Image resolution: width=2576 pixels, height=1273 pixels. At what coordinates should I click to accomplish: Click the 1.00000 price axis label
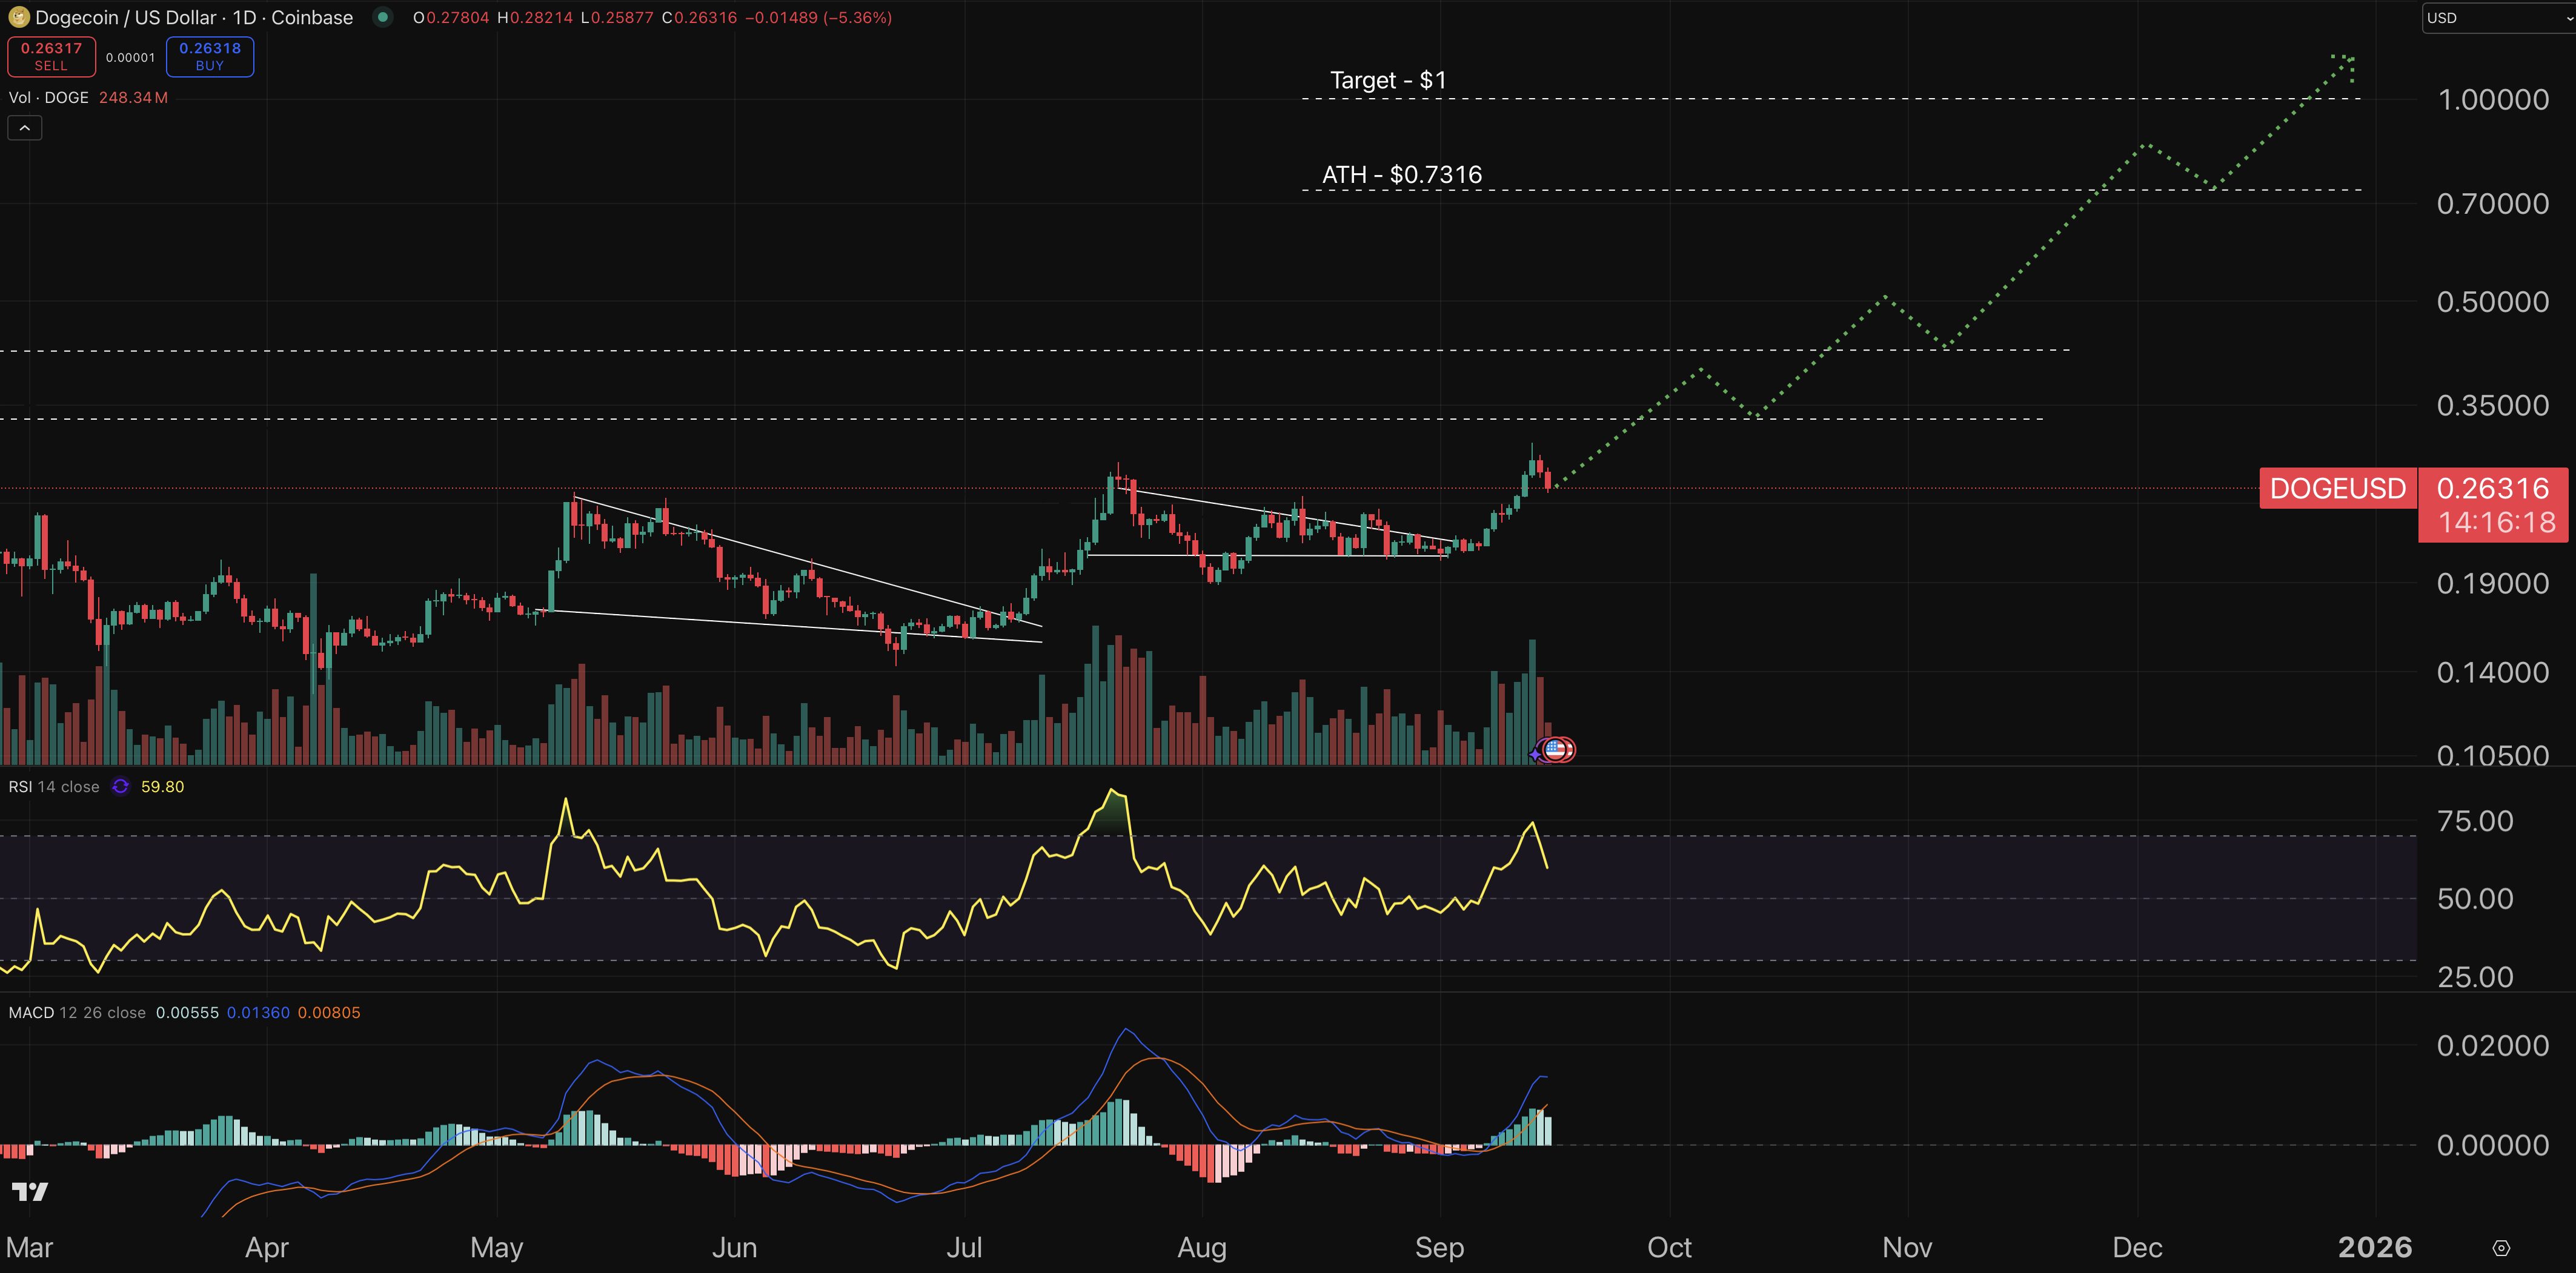[x=2492, y=100]
